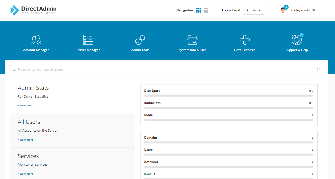The image size is (335, 179).
Task: Click the admin user avatar
Action: click(283, 10)
